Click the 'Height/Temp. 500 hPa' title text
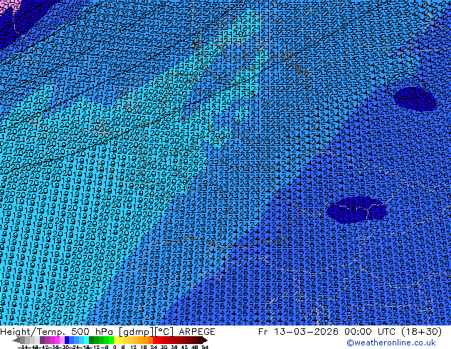451x349 pixels. pyautogui.click(x=58, y=331)
